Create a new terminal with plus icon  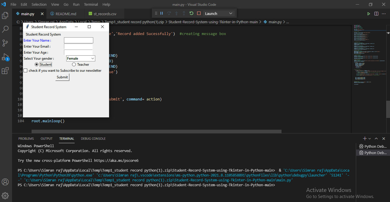point(365,139)
